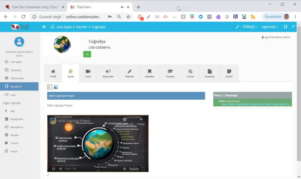Viewport: 301px width, 179px height.
Task: Open the ogrencid user dropdown
Action: pyautogui.click(x=270, y=27)
